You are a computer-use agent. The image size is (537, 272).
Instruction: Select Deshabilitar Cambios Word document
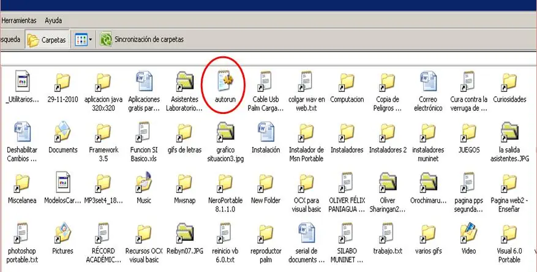[23, 132]
